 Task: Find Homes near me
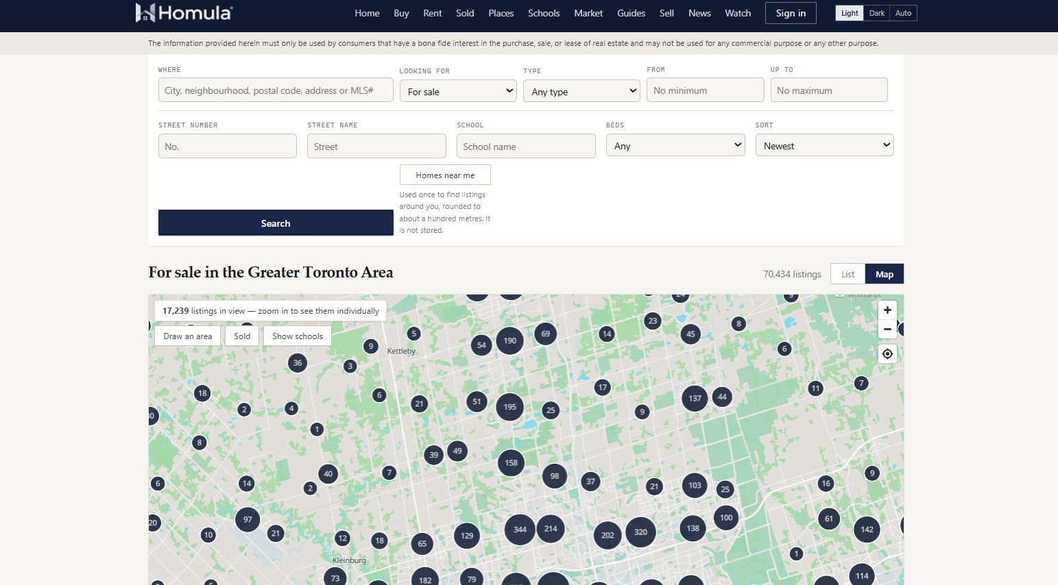pyautogui.click(x=445, y=175)
